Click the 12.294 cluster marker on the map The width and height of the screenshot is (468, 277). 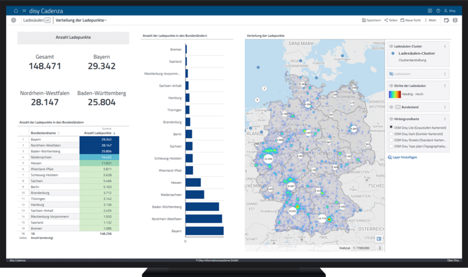point(268,159)
